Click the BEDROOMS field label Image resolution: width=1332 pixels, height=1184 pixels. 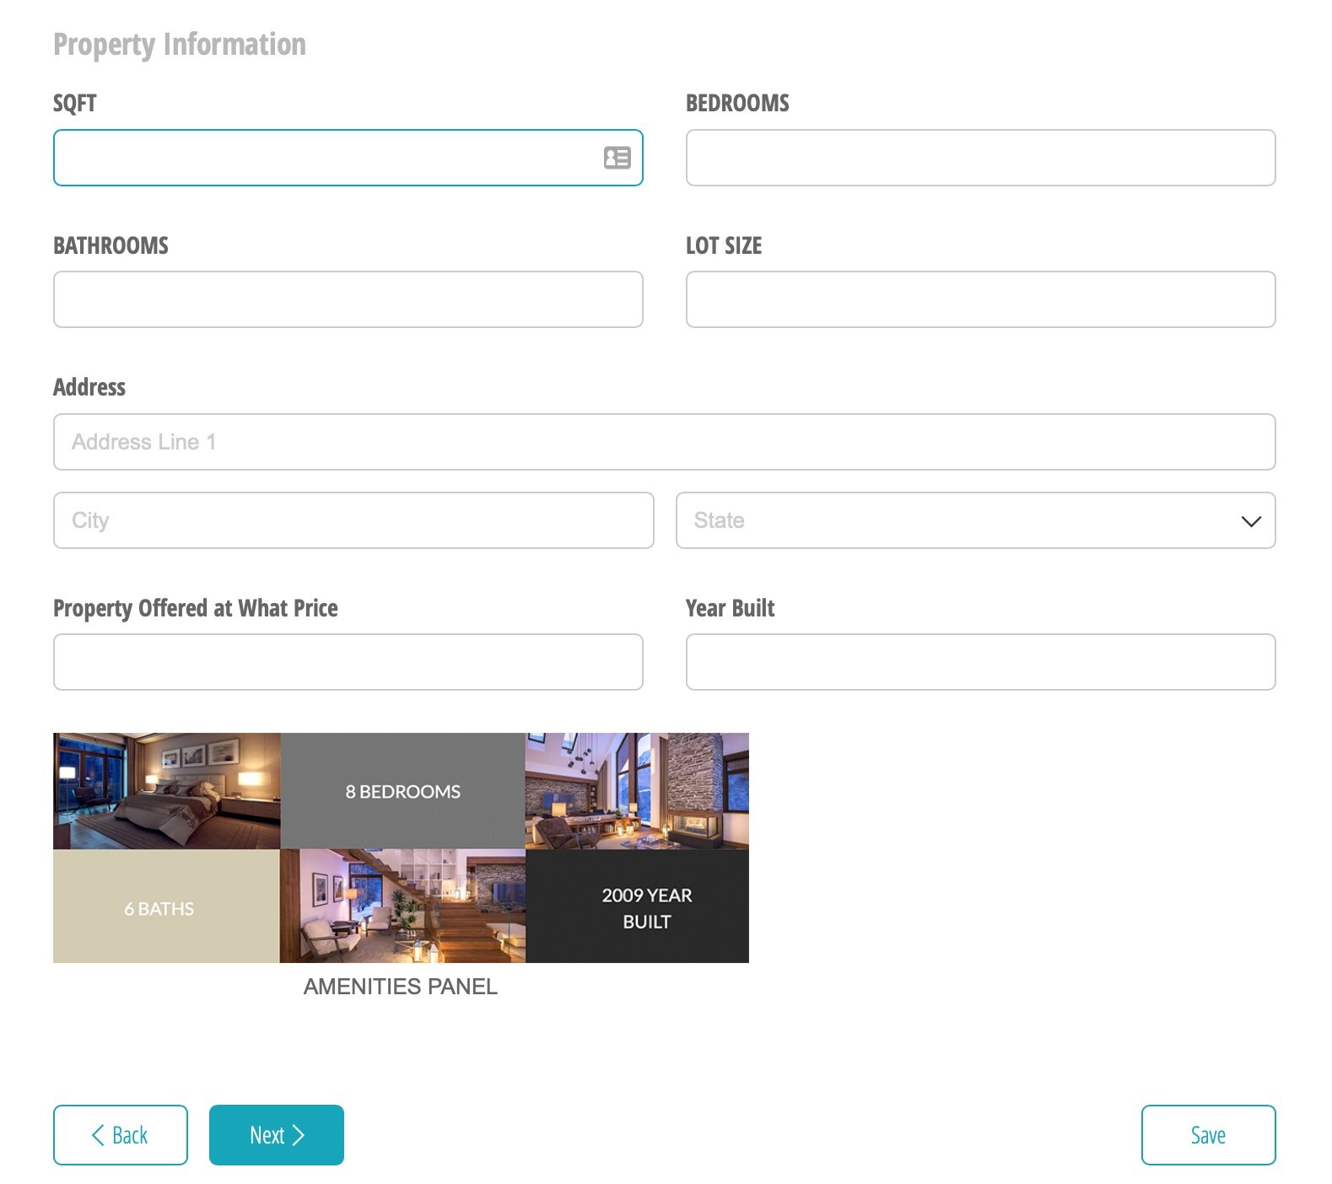click(737, 103)
